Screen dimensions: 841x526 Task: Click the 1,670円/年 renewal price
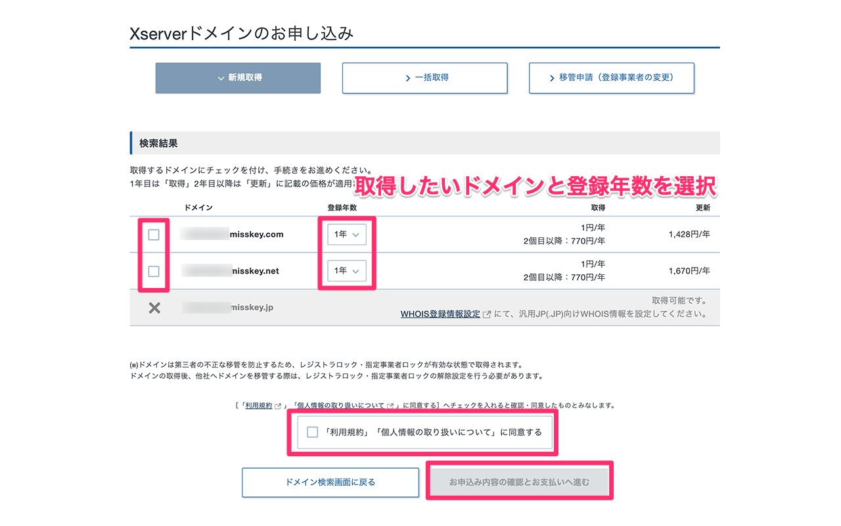689,271
